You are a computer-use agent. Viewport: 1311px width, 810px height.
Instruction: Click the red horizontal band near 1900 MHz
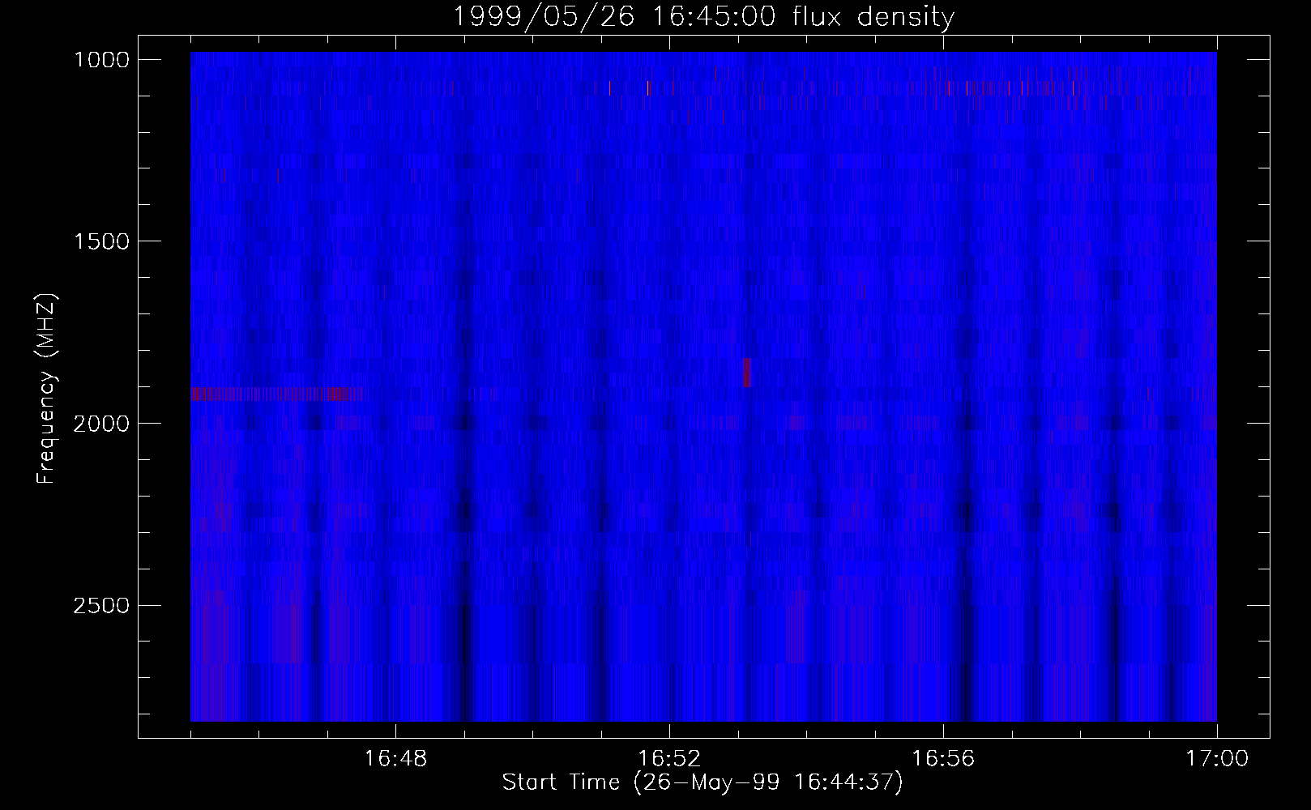[x=280, y=394]
